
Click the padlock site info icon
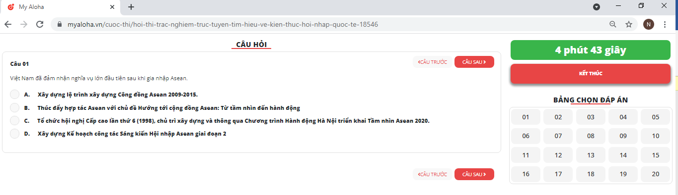point(60,24)
